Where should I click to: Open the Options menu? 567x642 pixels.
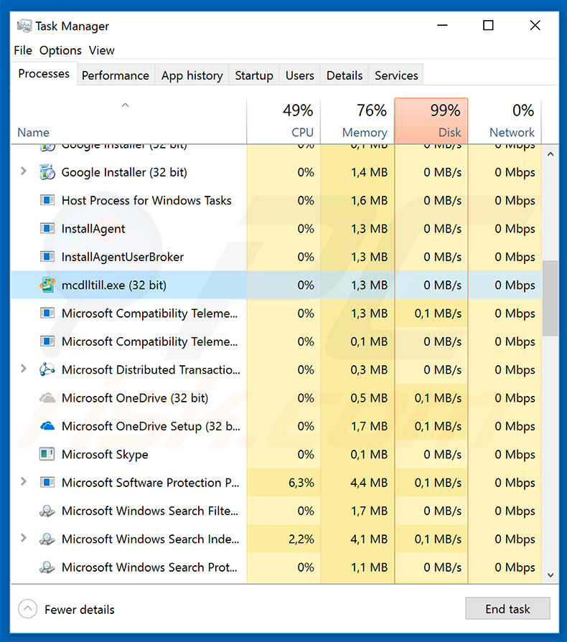coord(60,50)
